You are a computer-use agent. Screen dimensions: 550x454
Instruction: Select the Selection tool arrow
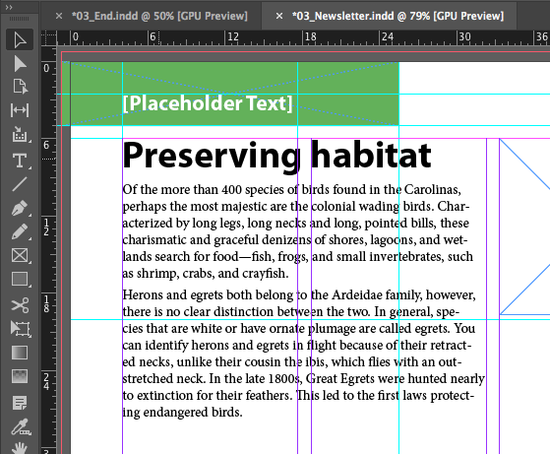click(x=20, y=40)
